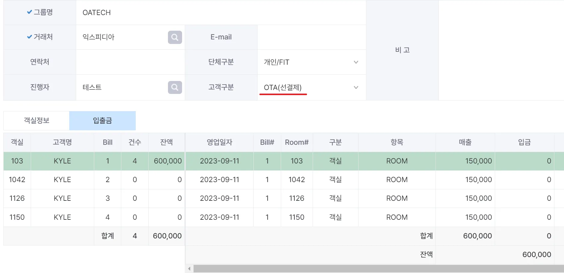Click the 비고 remarks text area

501,50
